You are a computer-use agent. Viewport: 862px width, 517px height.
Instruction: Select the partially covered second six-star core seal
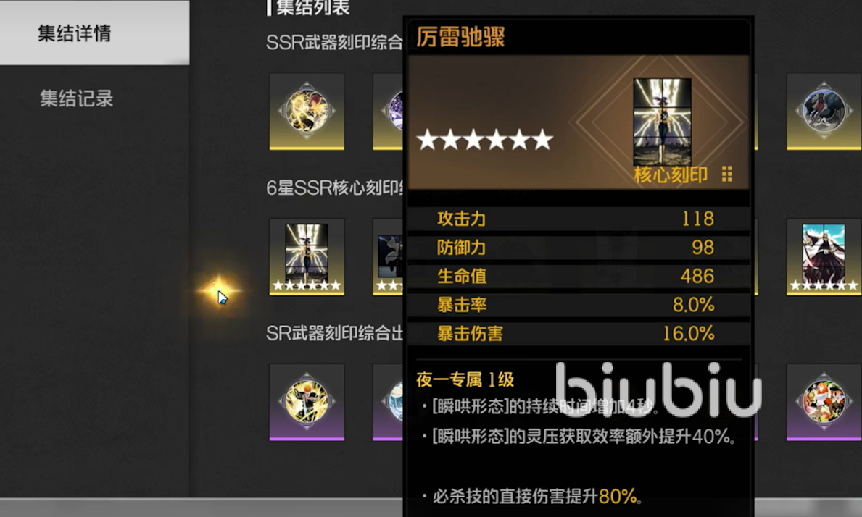point(388,257)
